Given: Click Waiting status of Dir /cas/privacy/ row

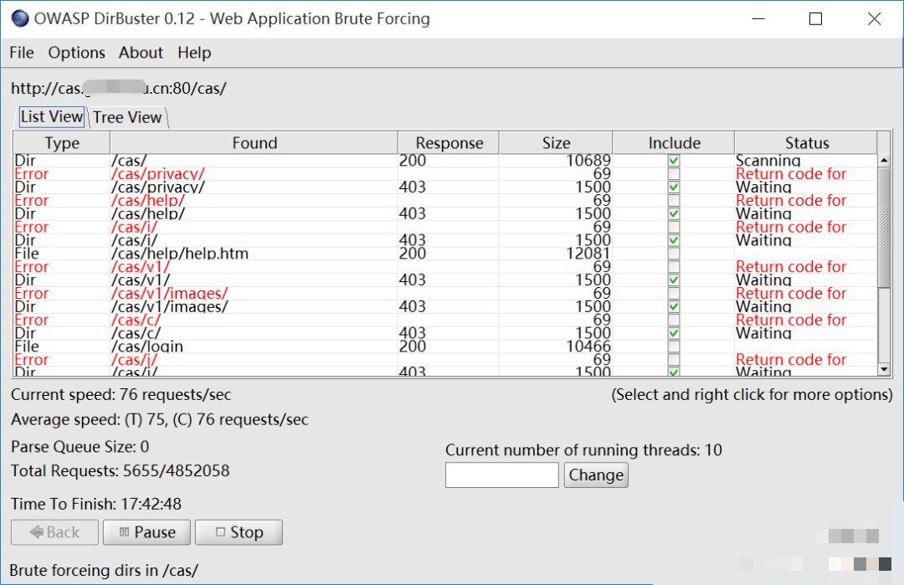Looking at the screenshot, I should [764, 187].
